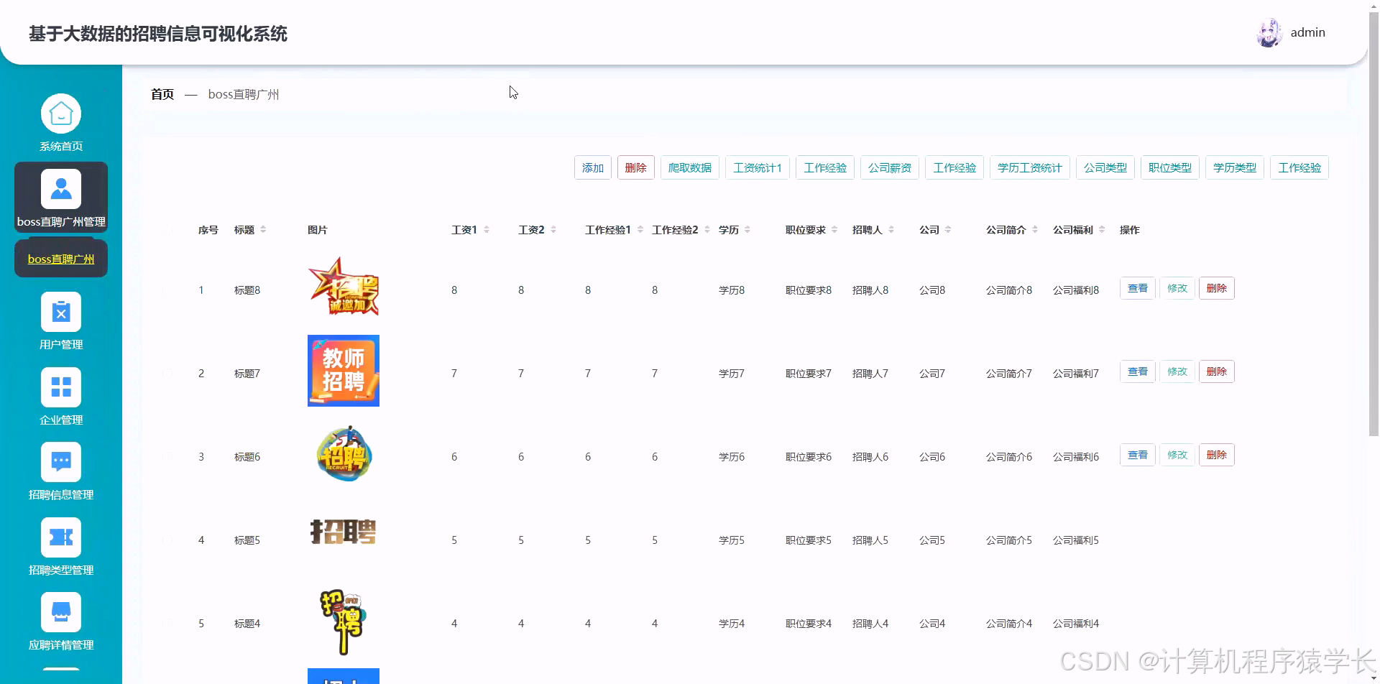Select boss直聘广州 submenu entry in sidebar

pos(60,259)
